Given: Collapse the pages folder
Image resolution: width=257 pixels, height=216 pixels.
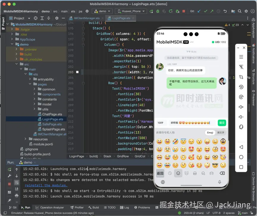Looking at the screenshot, I should 30,84.
